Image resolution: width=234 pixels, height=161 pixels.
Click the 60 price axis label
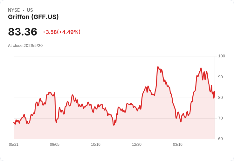[220, 139]
